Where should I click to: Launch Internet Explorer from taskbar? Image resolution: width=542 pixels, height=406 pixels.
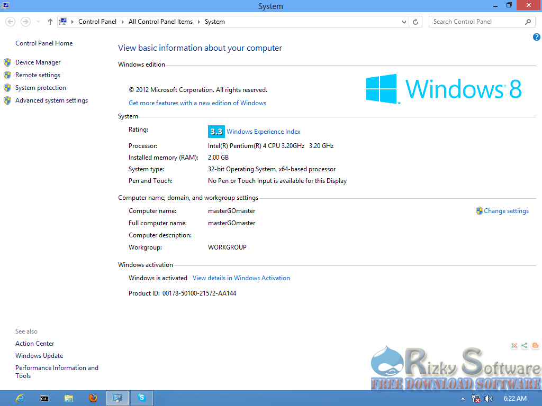coord(20,398)
